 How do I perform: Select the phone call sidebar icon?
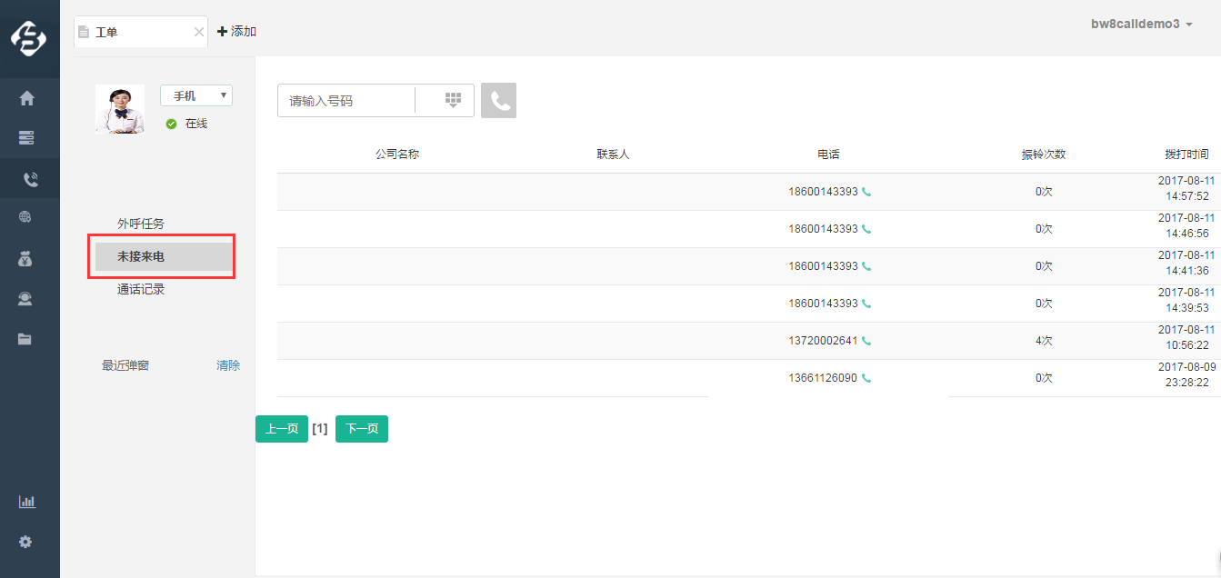pyautogui.click(x=29, y=179)
